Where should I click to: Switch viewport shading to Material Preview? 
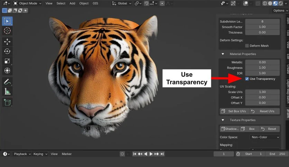[276, 3]
